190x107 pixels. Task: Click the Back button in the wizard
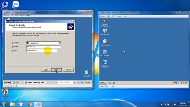[46, 70]
